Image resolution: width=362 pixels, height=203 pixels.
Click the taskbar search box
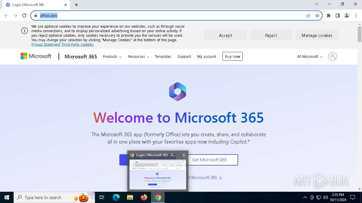(54, 197)
